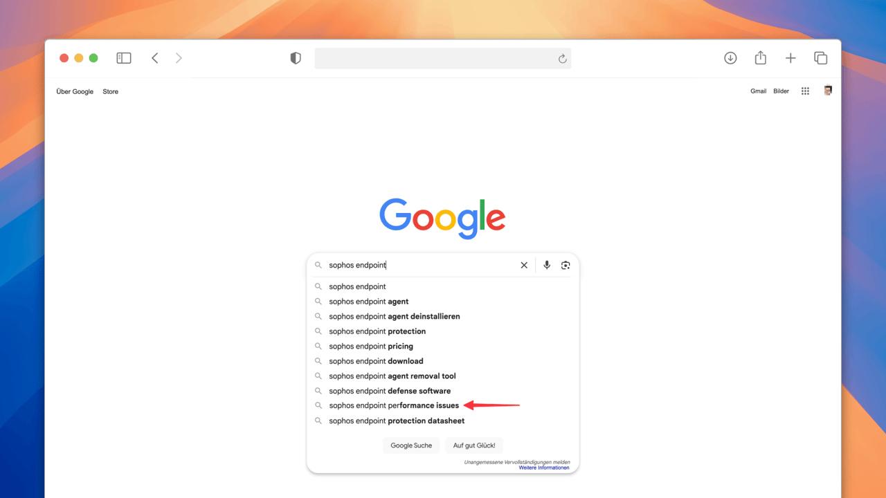Reload the page with refresh icon
This screenshot has height=498, width=886.
pos(562,59)
